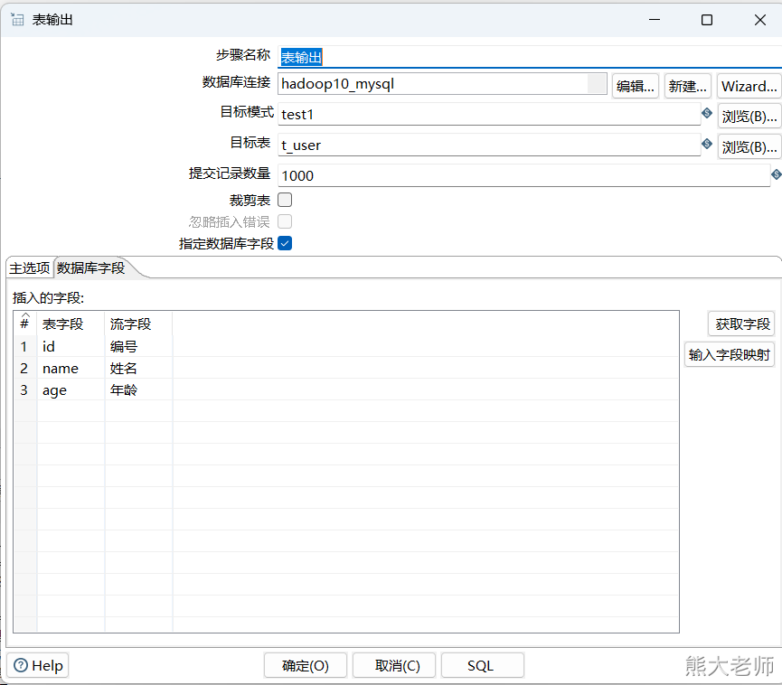Click the 流字段 column header
The width and height of the screenshot is (782, 685).
138,324
